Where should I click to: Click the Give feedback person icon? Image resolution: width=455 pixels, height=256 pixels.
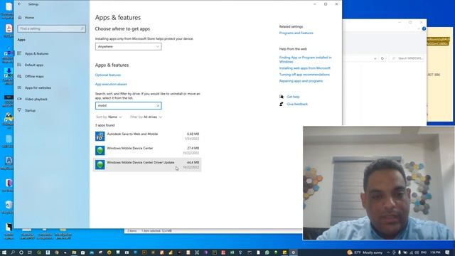282,105
